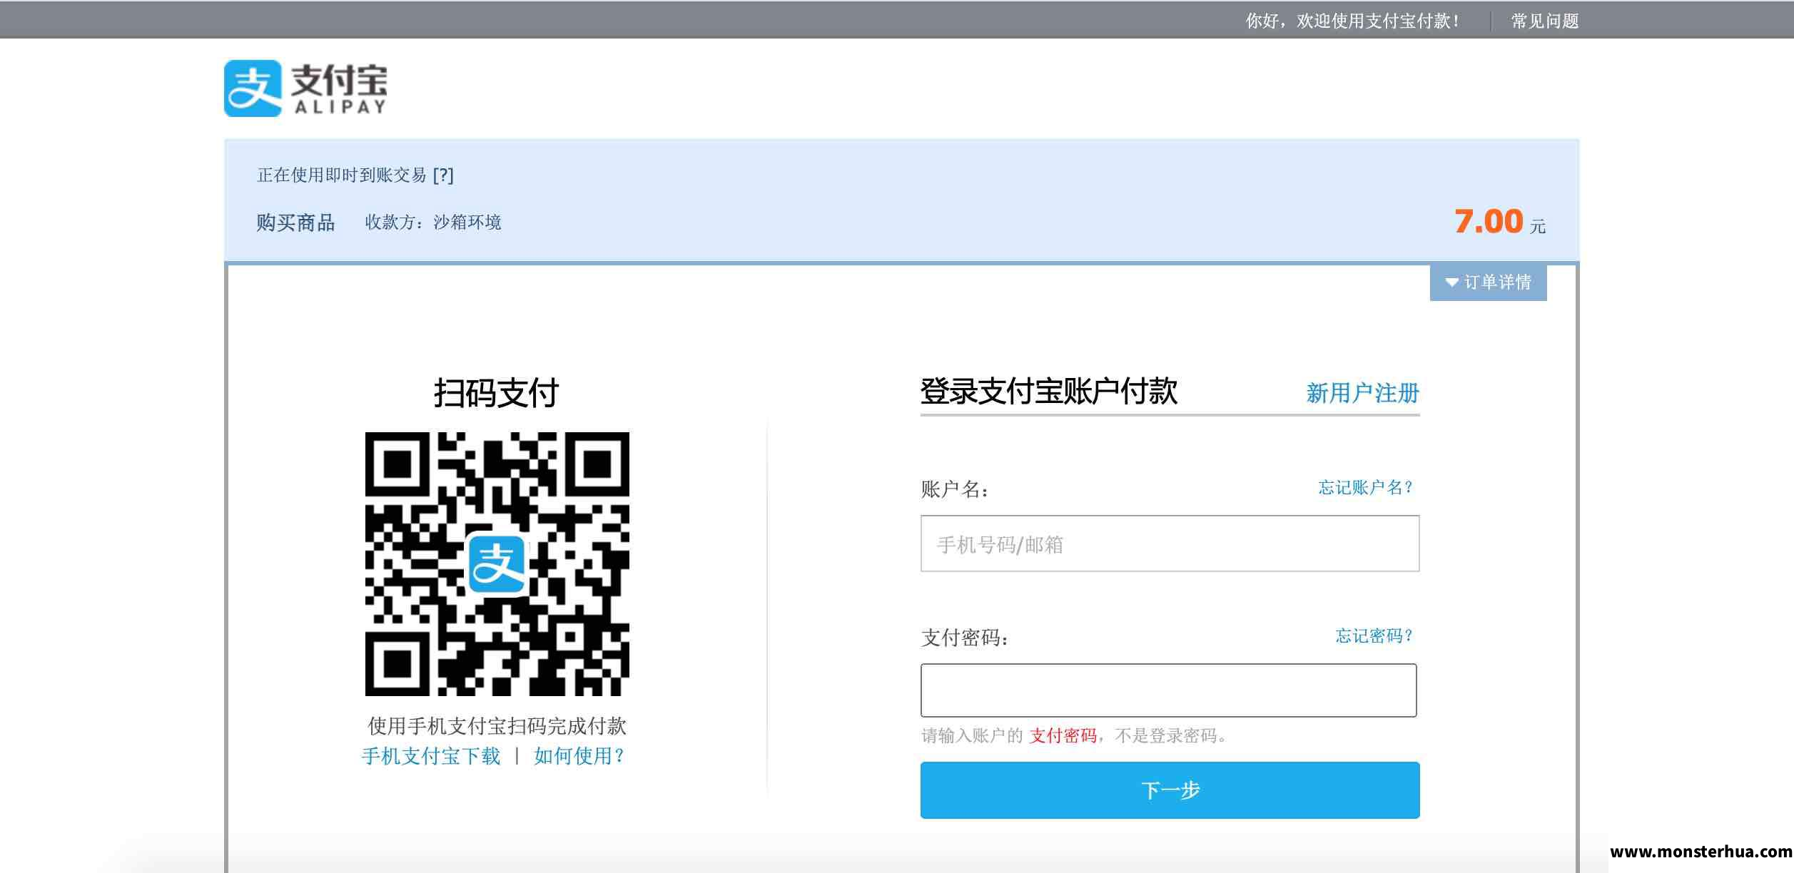Expand the 订单详情 order details
The height and width of the screenshot is (873, 1794).
(x=1488, y=282)
